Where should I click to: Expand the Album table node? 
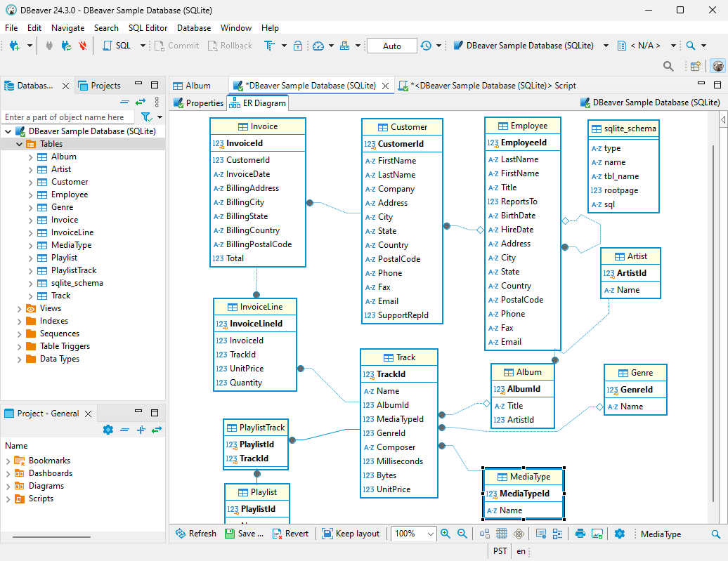coord(31,157)
